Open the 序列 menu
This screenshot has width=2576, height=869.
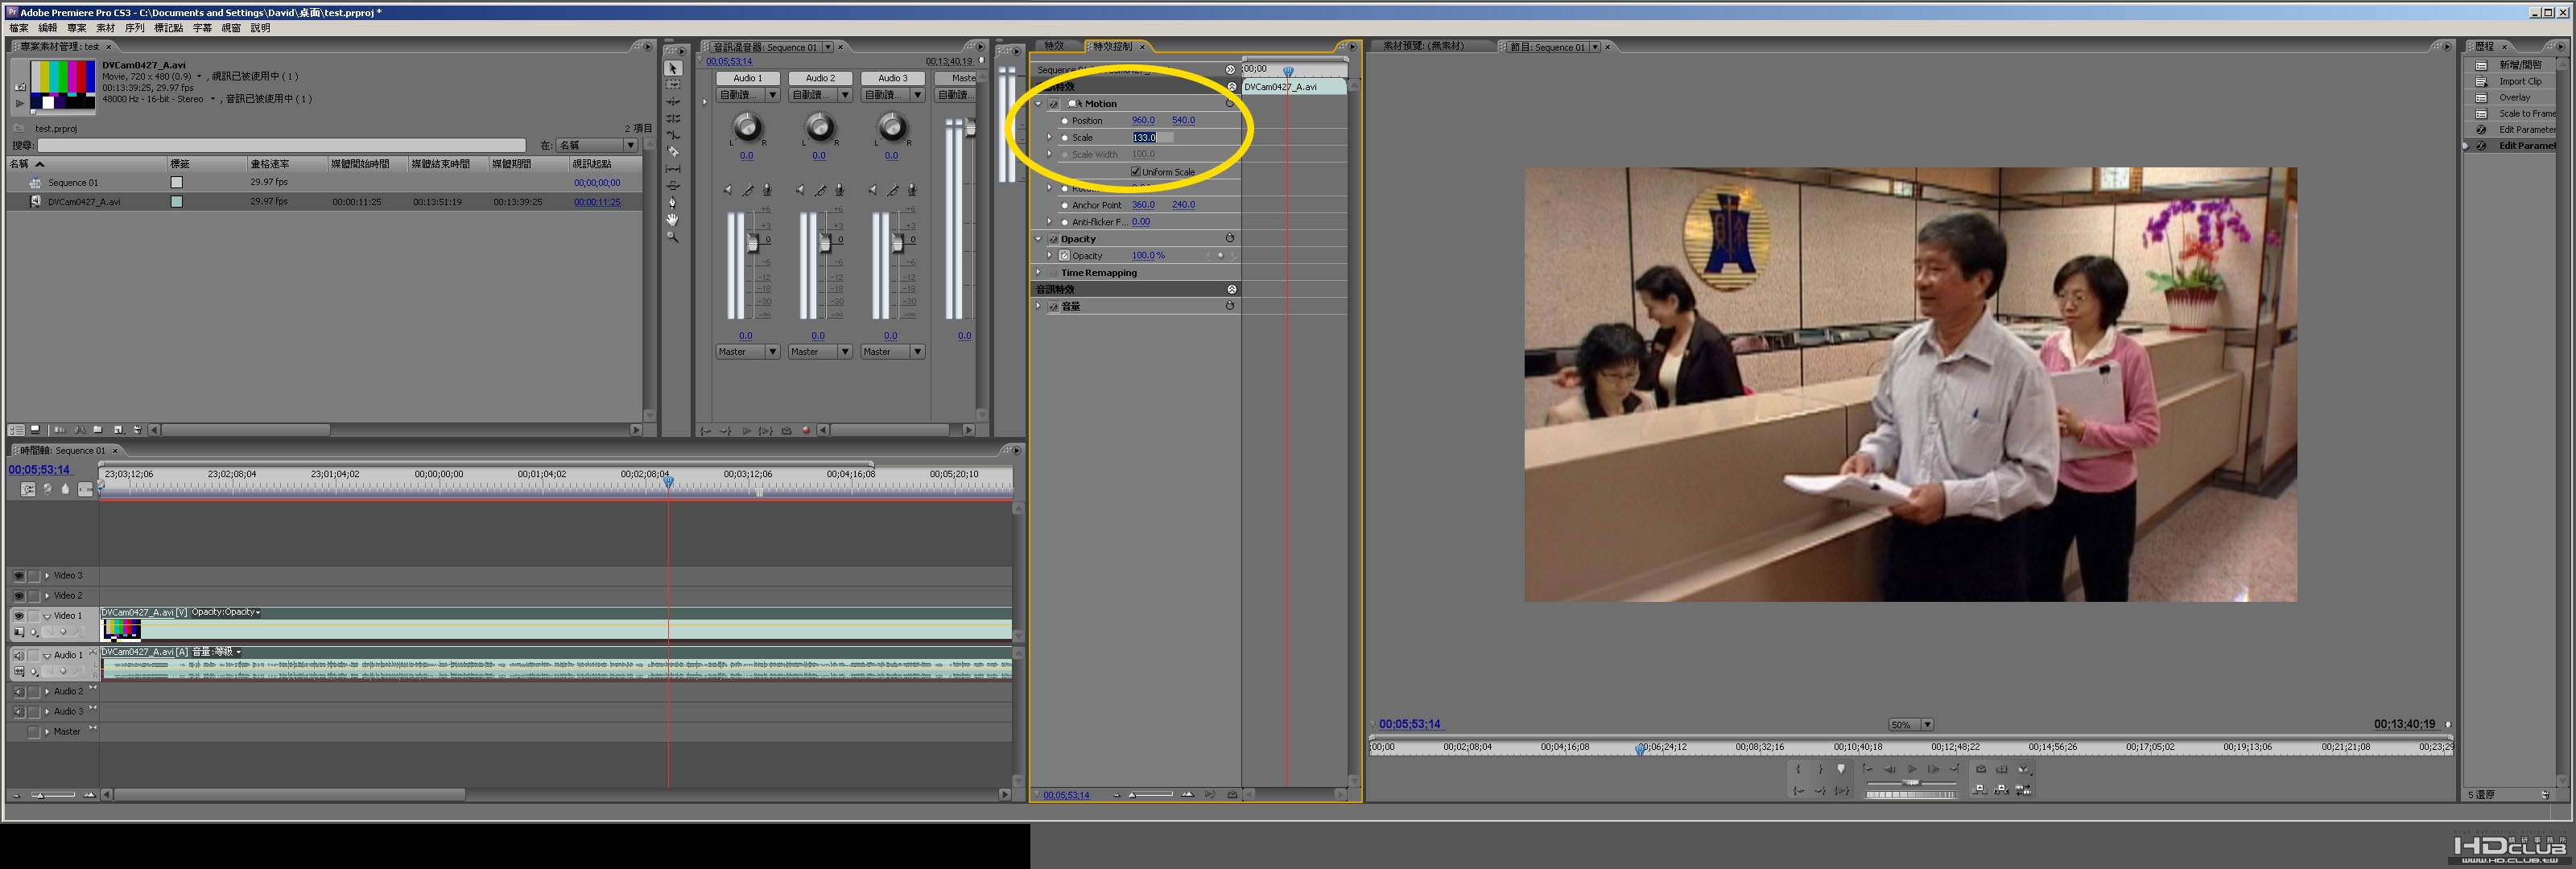[x=135, y=28]
